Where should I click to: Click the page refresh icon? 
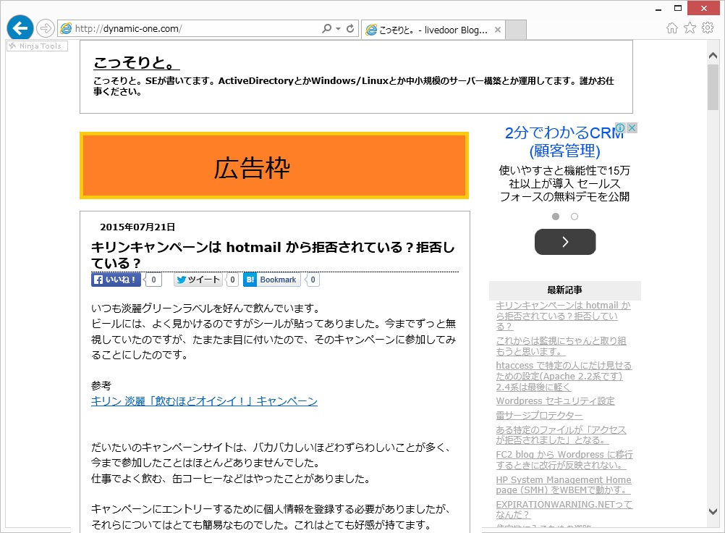[350, 29]
